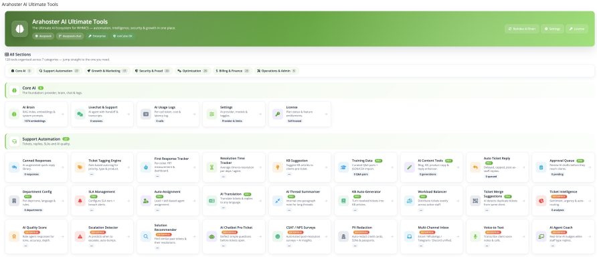Open the Auto Ticket Reply arrow icon
Image resolution: width=597 pixels, height=257 pixels.
(476, 167)
